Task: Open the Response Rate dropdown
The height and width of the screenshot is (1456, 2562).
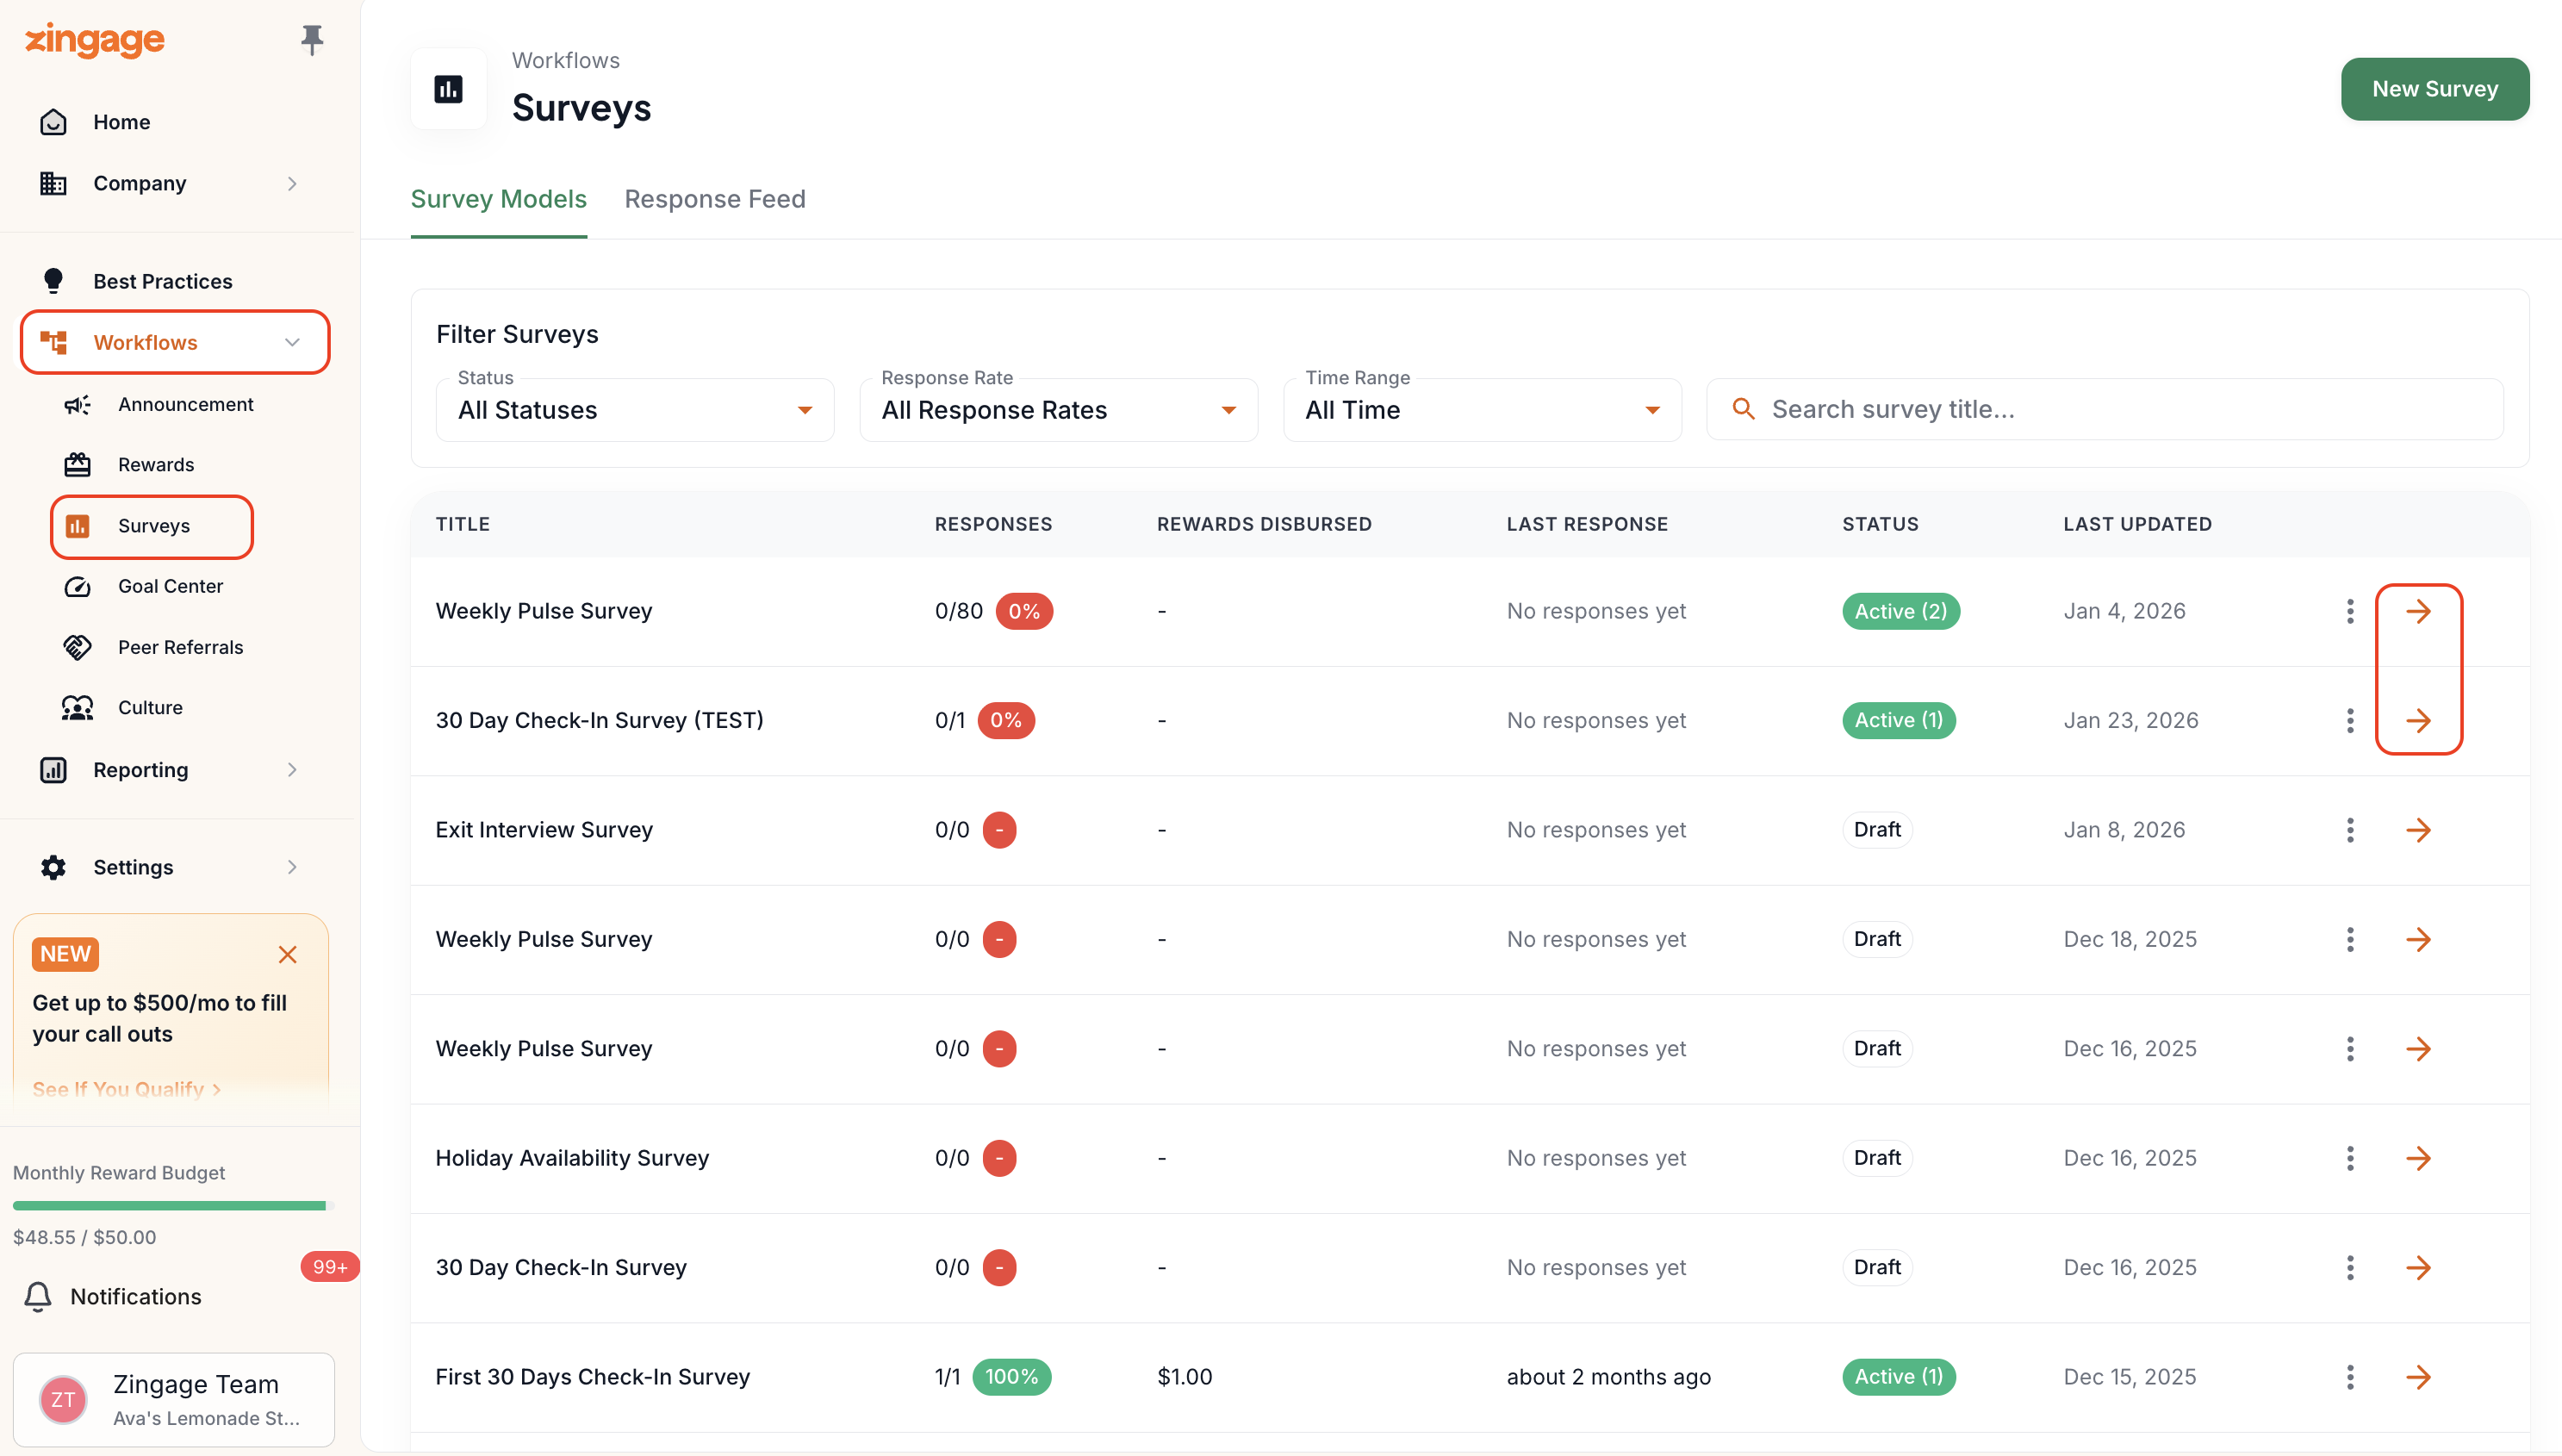Action: 1059,410
